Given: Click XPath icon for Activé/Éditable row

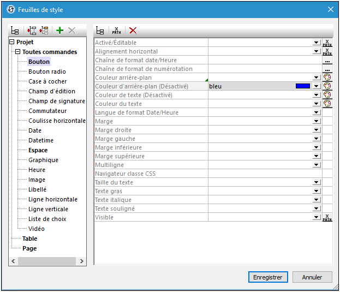Looking at the screenshot, I should pyautogui.click(x=327, y=43).
